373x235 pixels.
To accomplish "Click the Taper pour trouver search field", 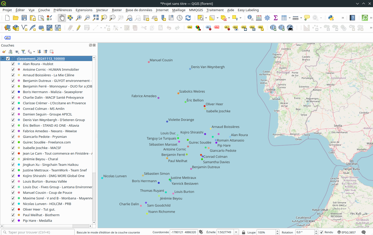I will click(x=38, y=232).
